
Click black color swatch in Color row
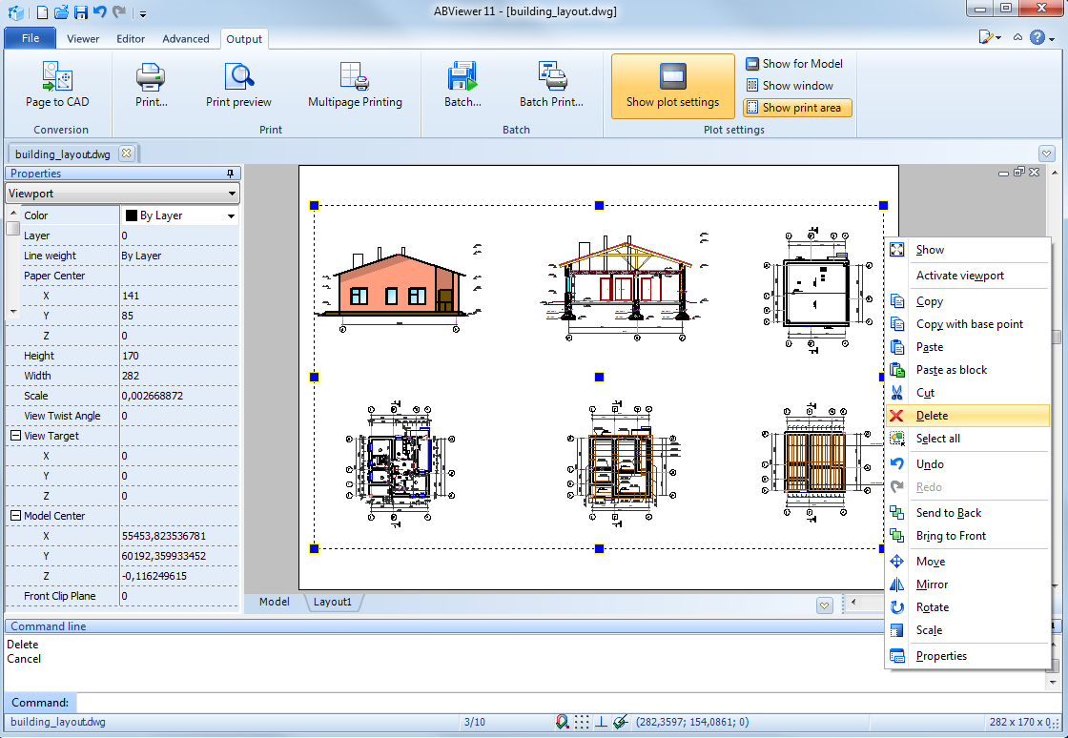(x=132, y=215)
